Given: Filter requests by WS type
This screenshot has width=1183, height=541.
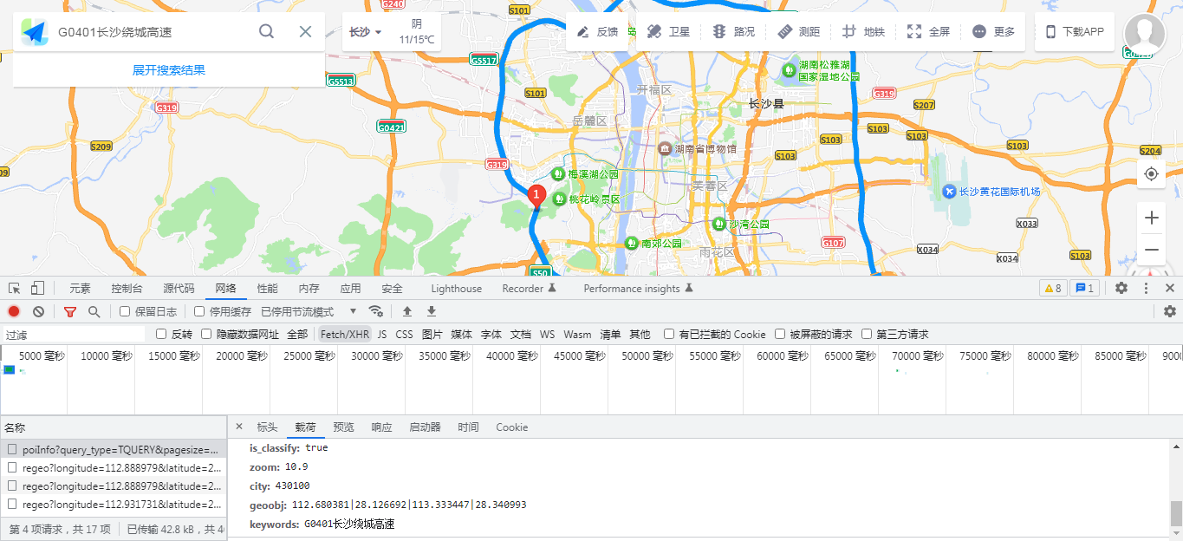Looking at the screenshot, I should tap(547, 334).
